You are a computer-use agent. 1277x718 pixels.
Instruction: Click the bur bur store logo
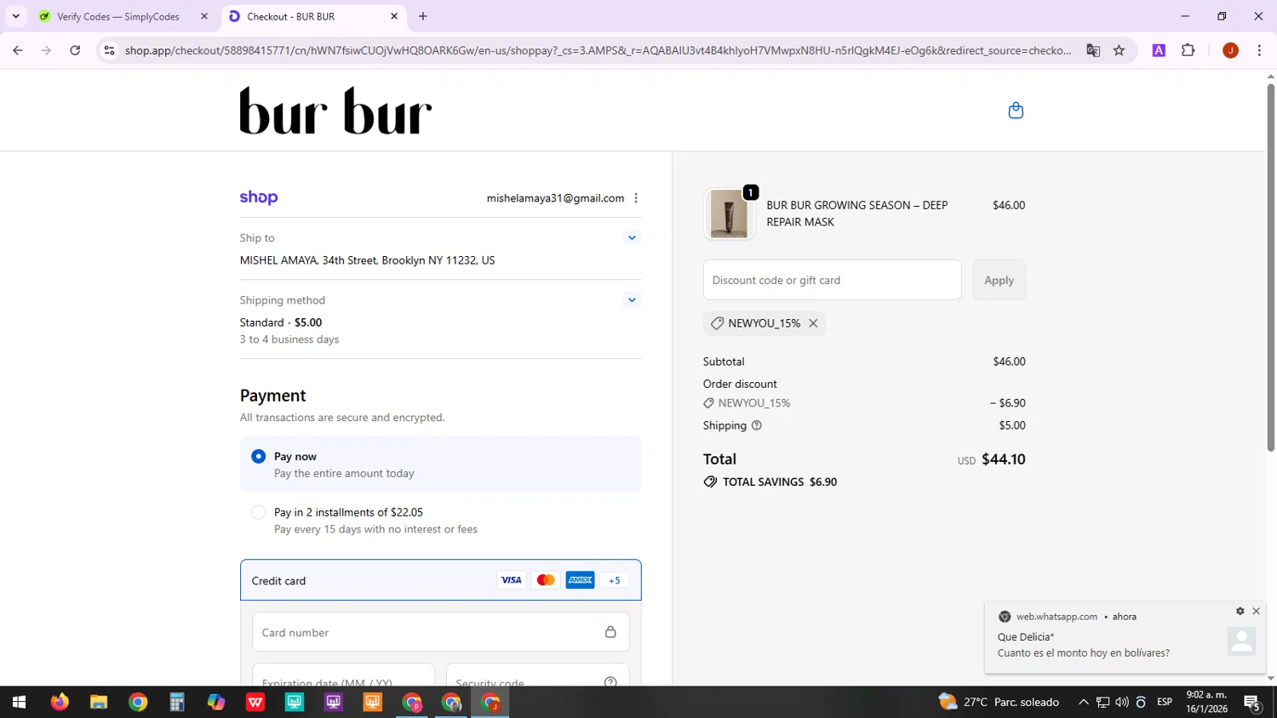click(x=335, y=111)
